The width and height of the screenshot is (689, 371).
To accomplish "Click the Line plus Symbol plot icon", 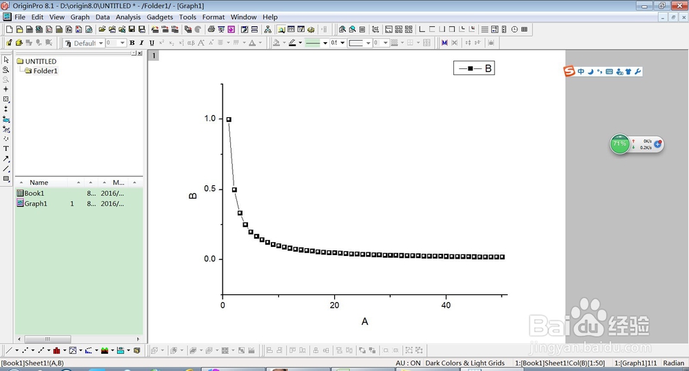I will tap(41, 350).
